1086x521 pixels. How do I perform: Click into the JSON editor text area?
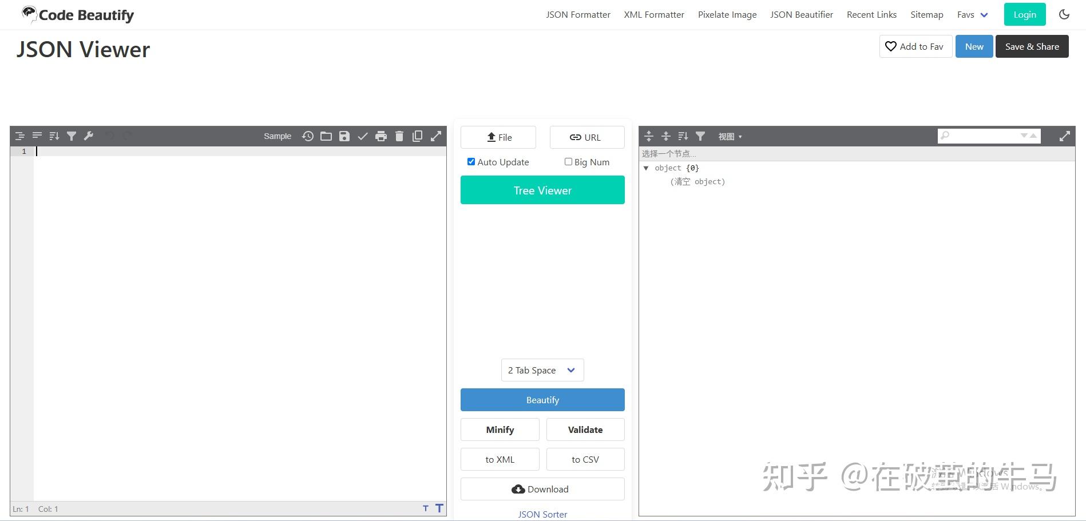click(240, 323)
